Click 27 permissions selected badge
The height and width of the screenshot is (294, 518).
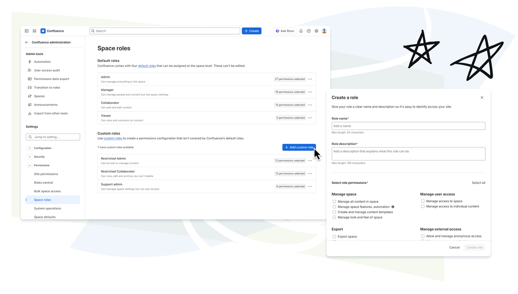(x=290, y=79)
